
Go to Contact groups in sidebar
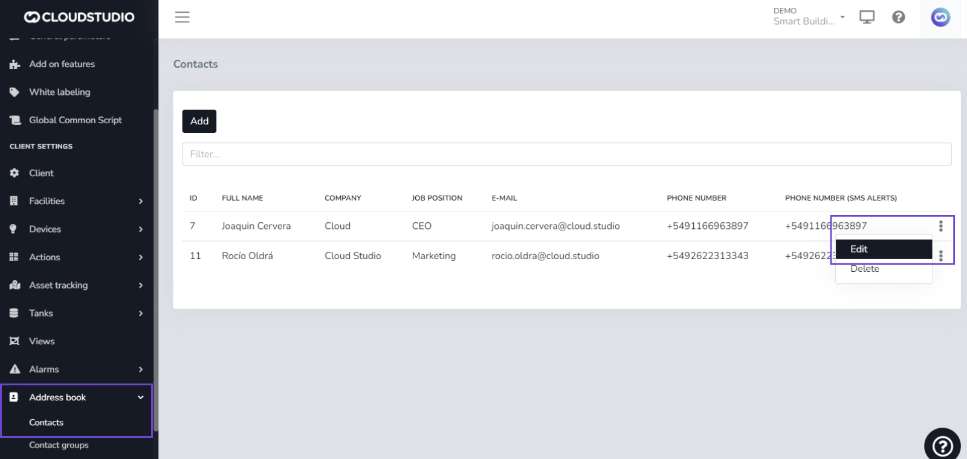[x=59, y=445]
